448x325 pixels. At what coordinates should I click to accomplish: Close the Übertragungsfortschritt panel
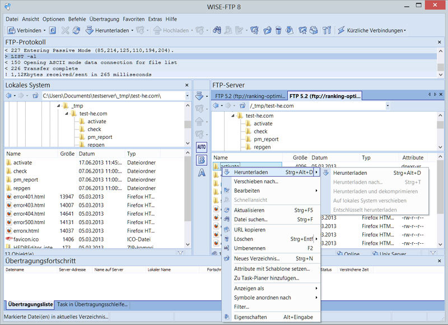pyautogui.click(x=440, y=261)
